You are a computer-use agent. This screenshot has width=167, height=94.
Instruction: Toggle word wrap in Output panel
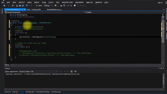75,71
